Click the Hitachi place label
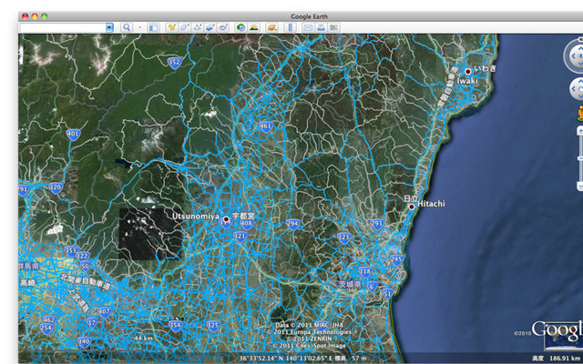 tap(431, 204)
